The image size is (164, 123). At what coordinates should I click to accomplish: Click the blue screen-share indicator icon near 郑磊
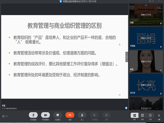tap(126, 108)
